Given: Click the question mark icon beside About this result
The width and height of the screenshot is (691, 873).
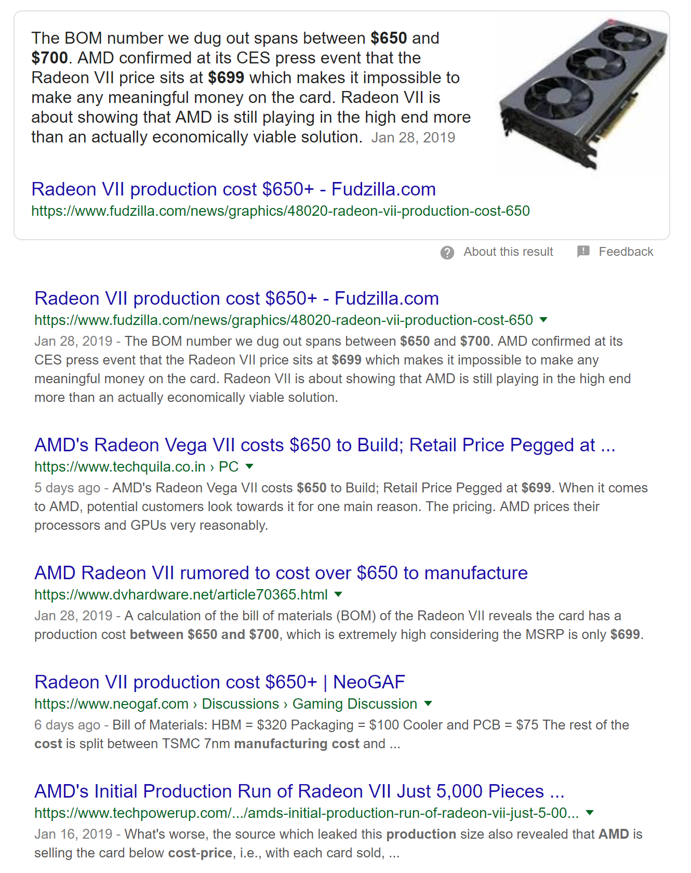Looking at the screenshot, I should [x=447, y=253].
